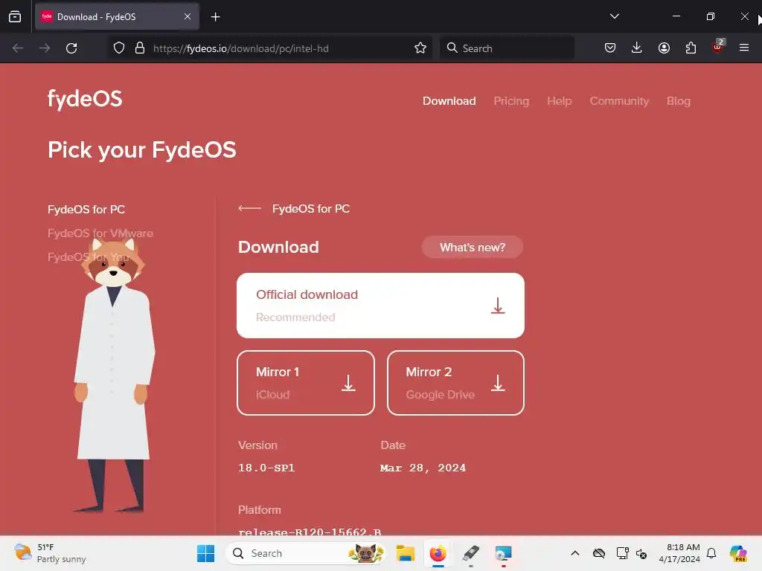Go back using browser back arrow
Image resolution: width=762 pixels, height=571 pixels.
coord(18,48)
